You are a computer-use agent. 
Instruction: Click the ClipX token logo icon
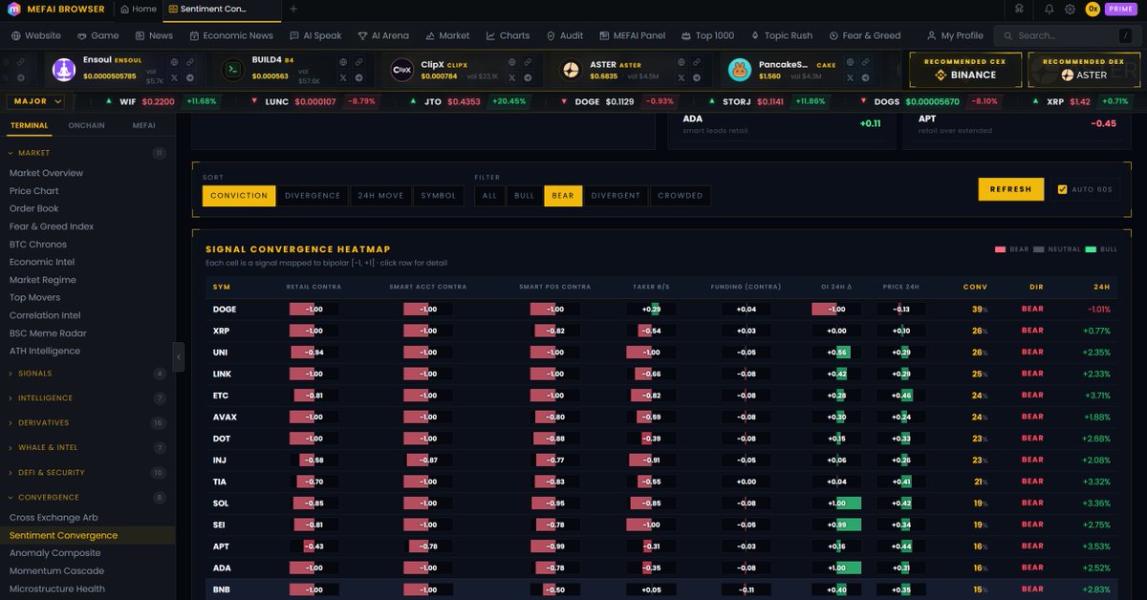click(401, 69)
